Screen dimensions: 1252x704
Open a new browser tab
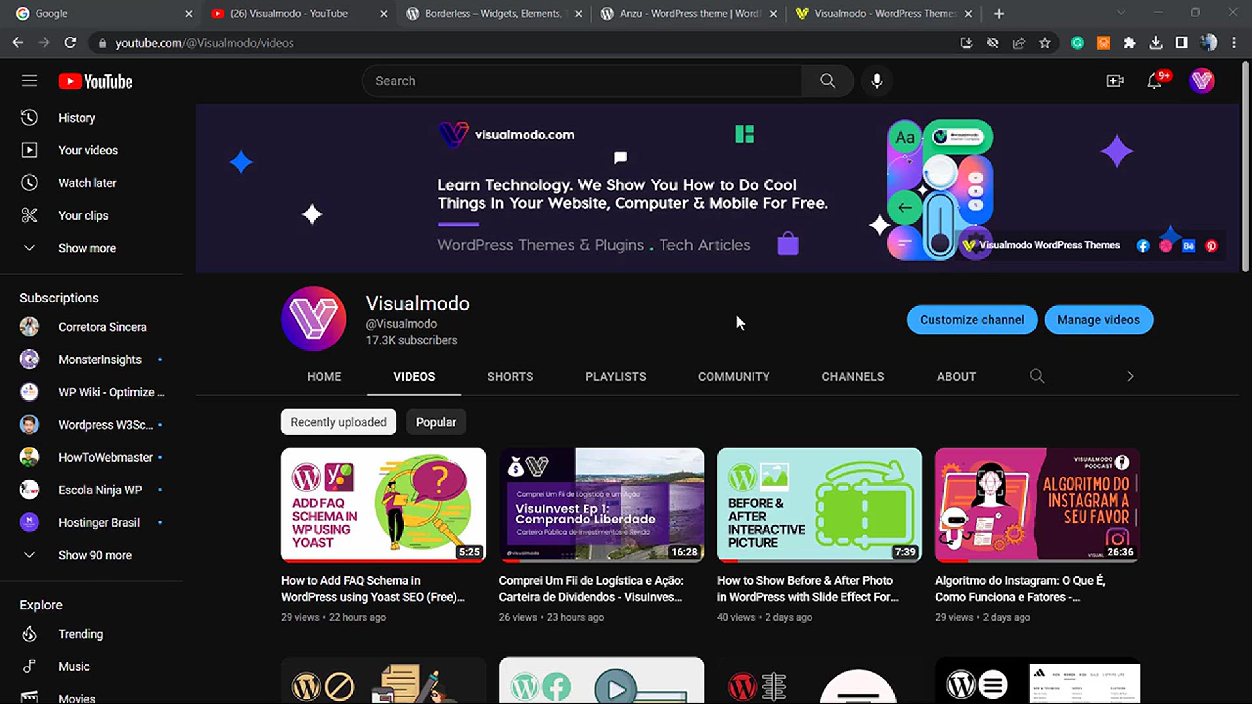tap(999, 13)
